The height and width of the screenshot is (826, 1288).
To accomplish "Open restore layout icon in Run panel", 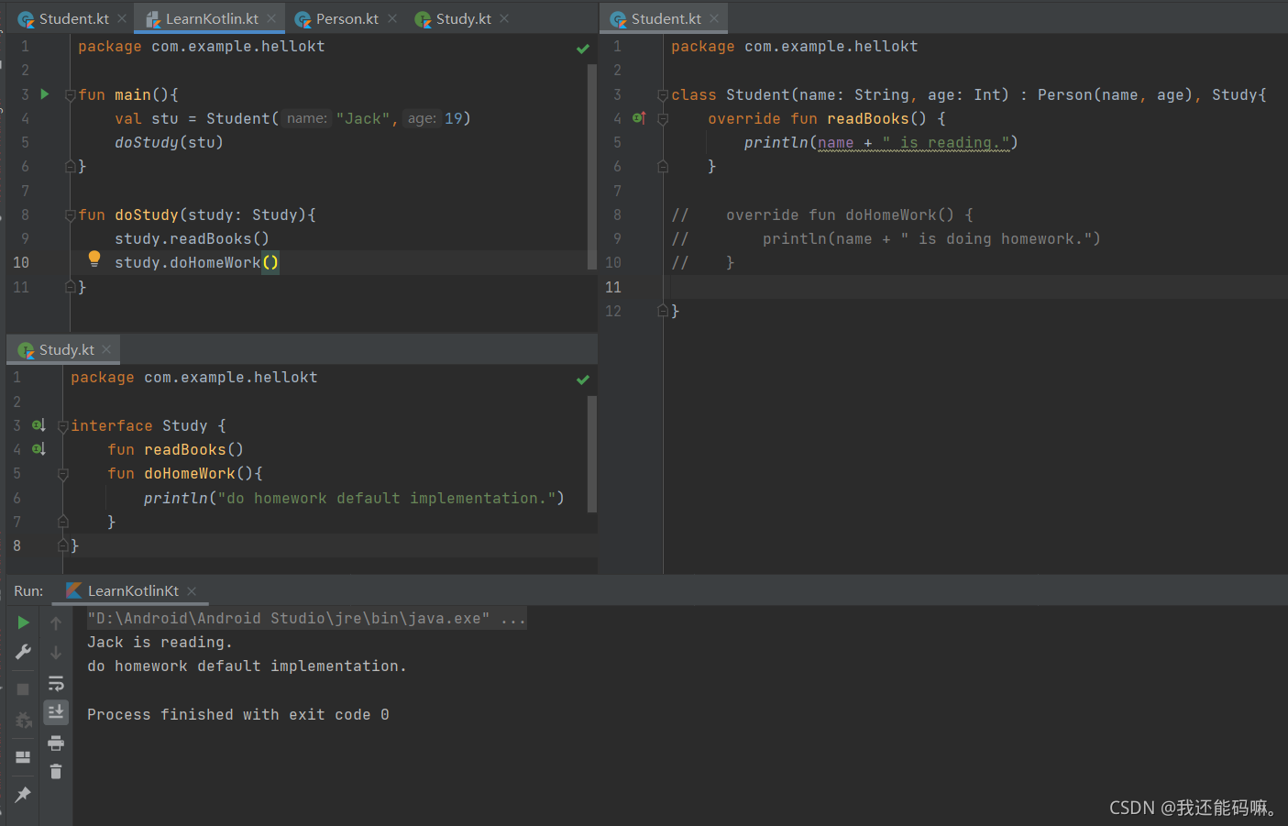I will click(x=23, y=757).
